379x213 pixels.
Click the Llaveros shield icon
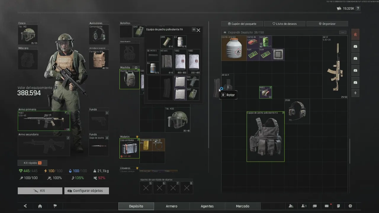137,168
